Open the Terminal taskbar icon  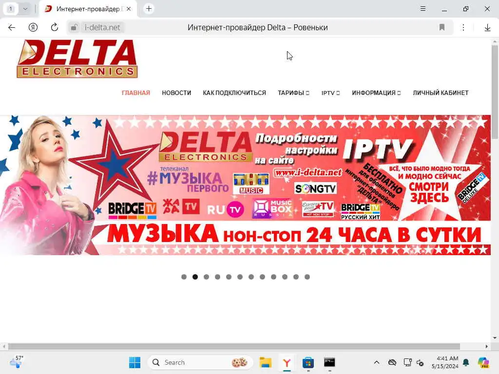[x=329, y=362]
